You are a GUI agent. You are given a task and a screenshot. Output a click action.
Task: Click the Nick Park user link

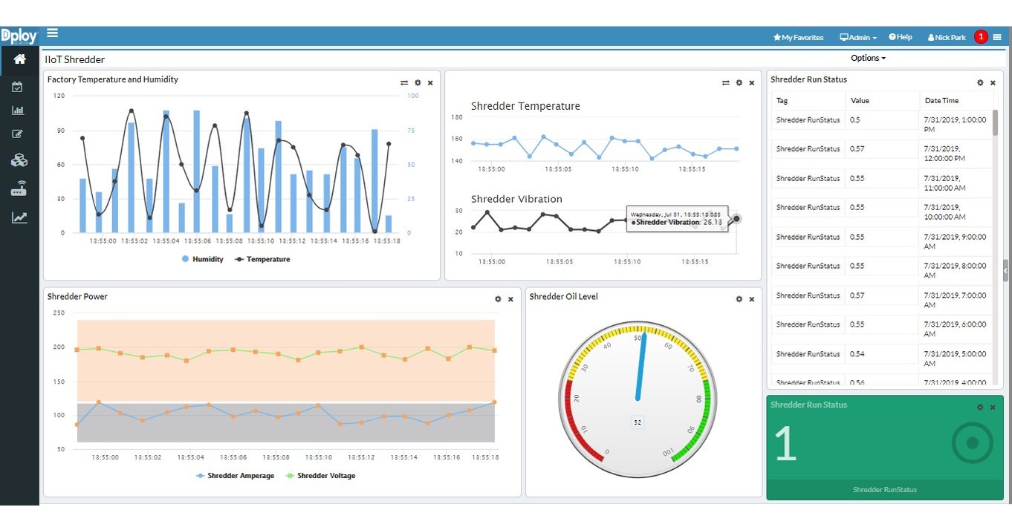(x=947, y=36)
